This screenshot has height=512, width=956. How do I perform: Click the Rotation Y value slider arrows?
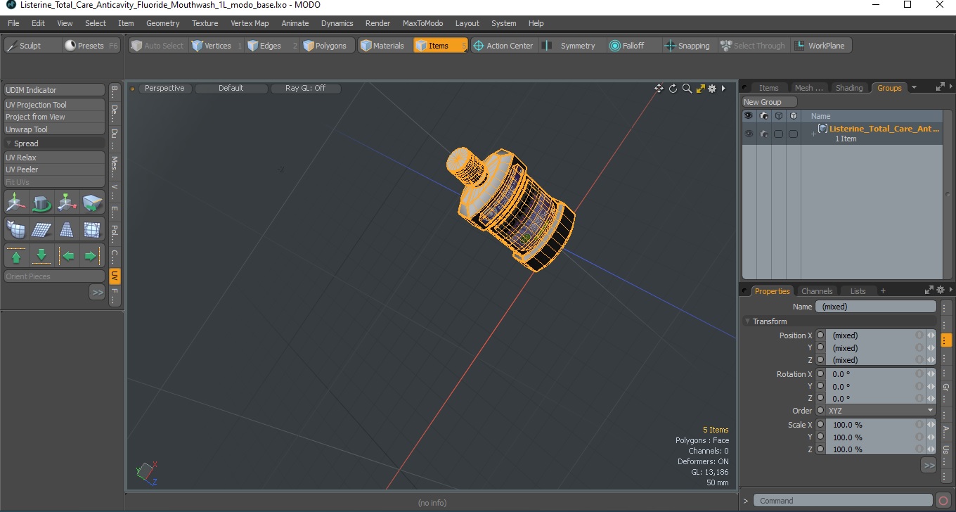[931, 386]
